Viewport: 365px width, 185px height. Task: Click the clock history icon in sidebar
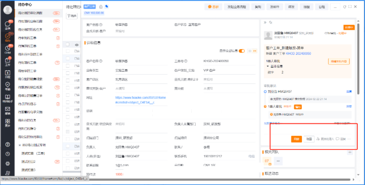pyautogui.click(x=8, y=154)
